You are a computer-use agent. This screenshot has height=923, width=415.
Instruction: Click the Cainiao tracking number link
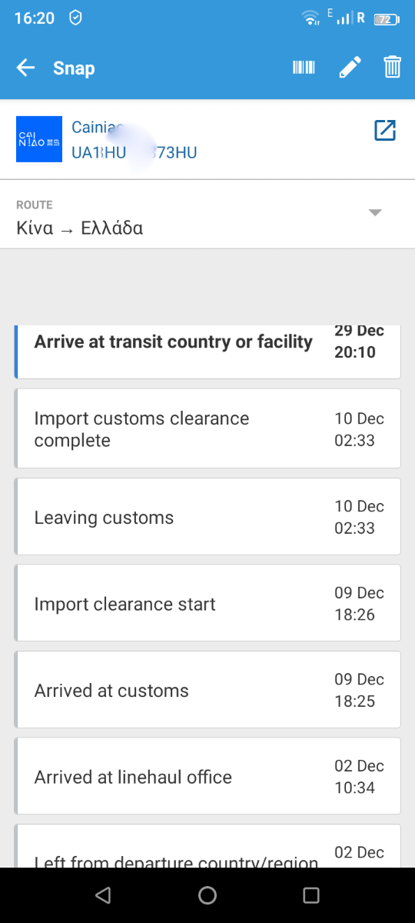(134, 152)
